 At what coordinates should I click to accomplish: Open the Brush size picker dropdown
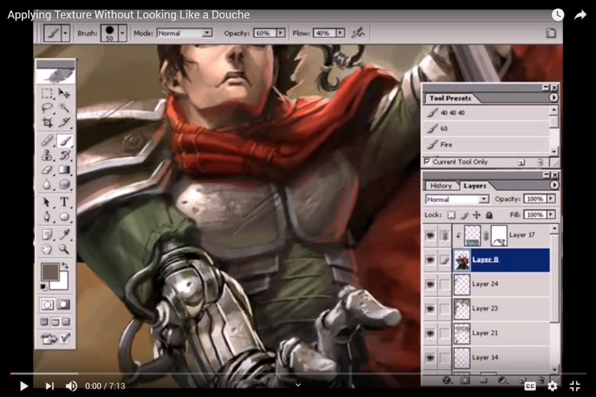[122, 33]
